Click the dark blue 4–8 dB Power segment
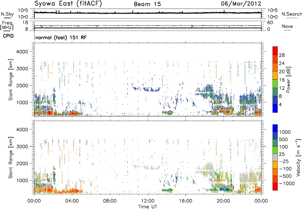 (x=275, y=100)
